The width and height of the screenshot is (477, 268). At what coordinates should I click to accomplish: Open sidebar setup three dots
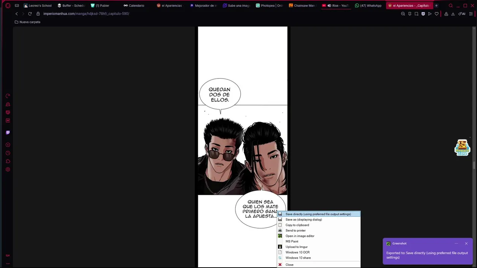pyautogui.click(x=8, y=264)
